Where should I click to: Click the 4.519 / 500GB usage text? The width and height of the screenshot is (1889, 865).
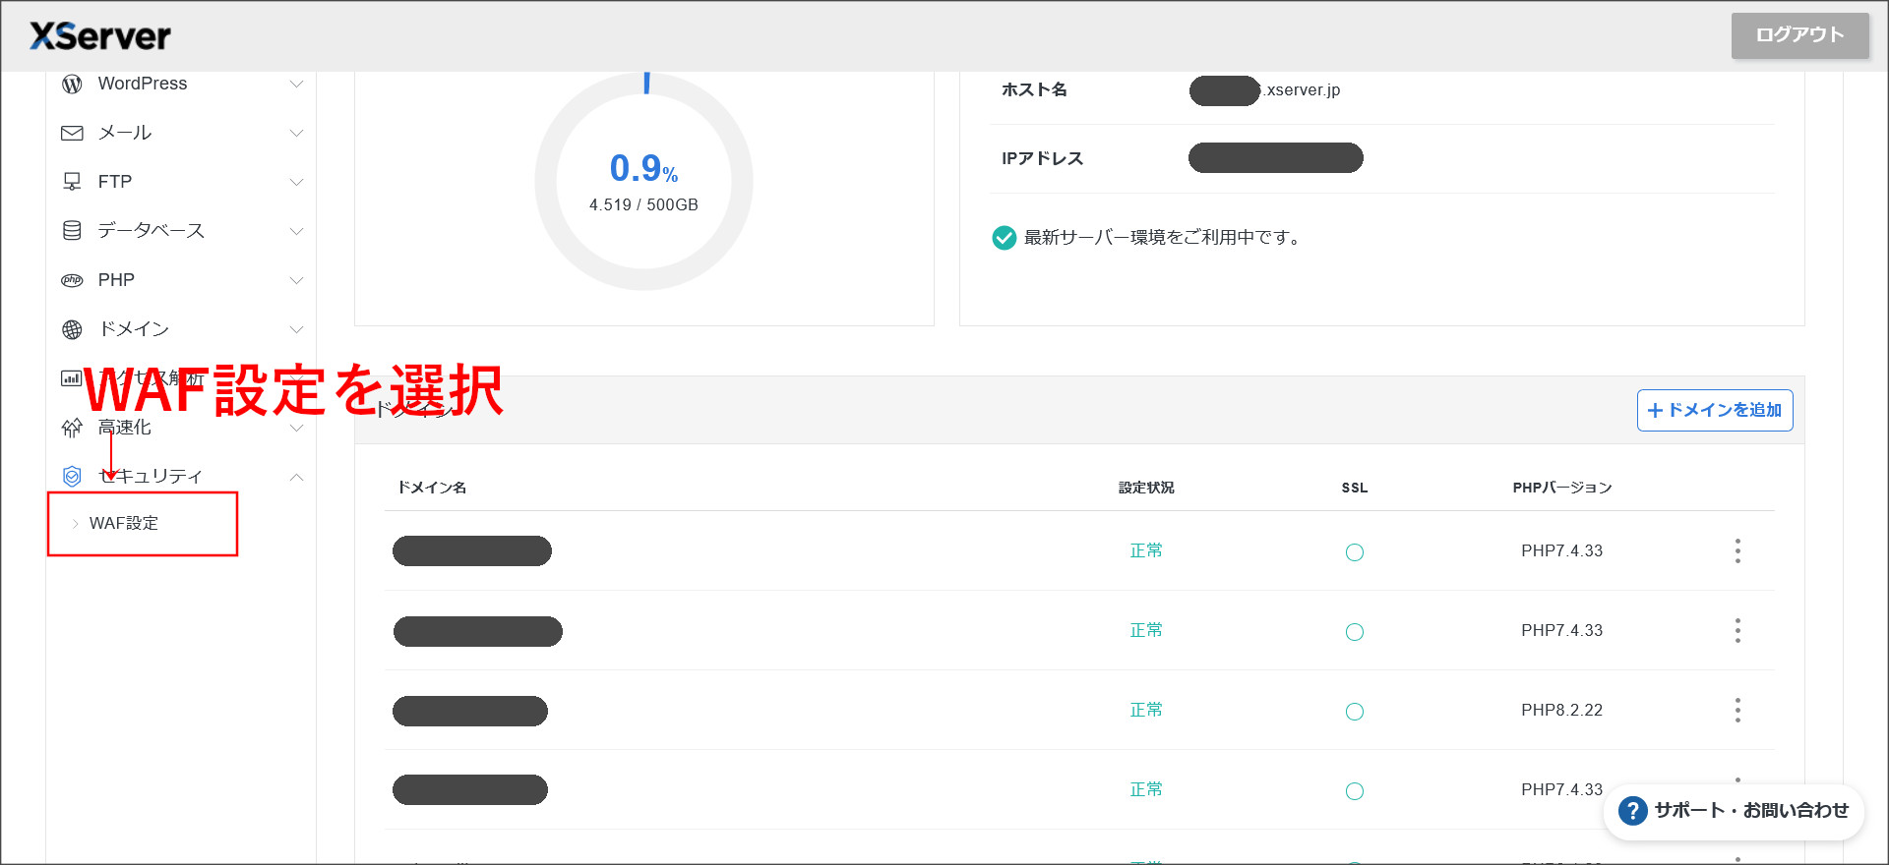click(x=643, y=205)
